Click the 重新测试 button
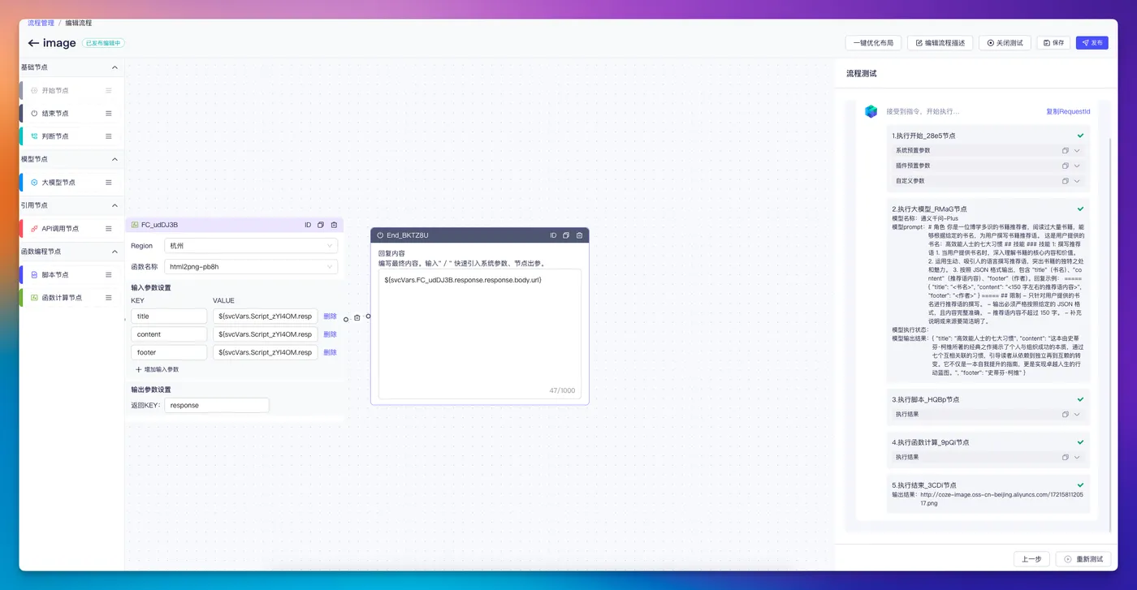Screen dimensions: 1137x590 (x=1083, y=559)
